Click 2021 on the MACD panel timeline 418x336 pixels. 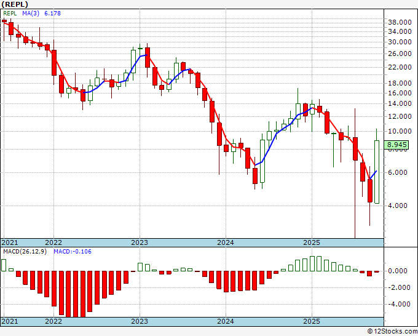10,321
